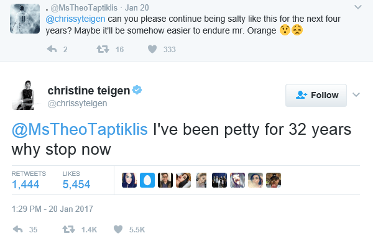Reply to Chrissy Teigen's tweet

coord(18,229)
